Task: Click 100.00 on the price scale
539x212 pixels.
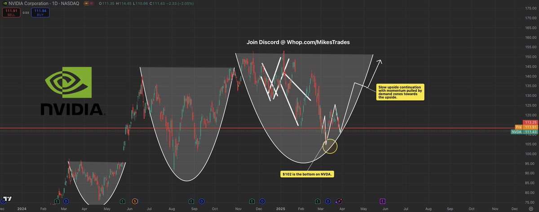Action: (x=530, y=154)
